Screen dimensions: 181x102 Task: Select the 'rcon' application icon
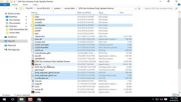pos(33,86)
